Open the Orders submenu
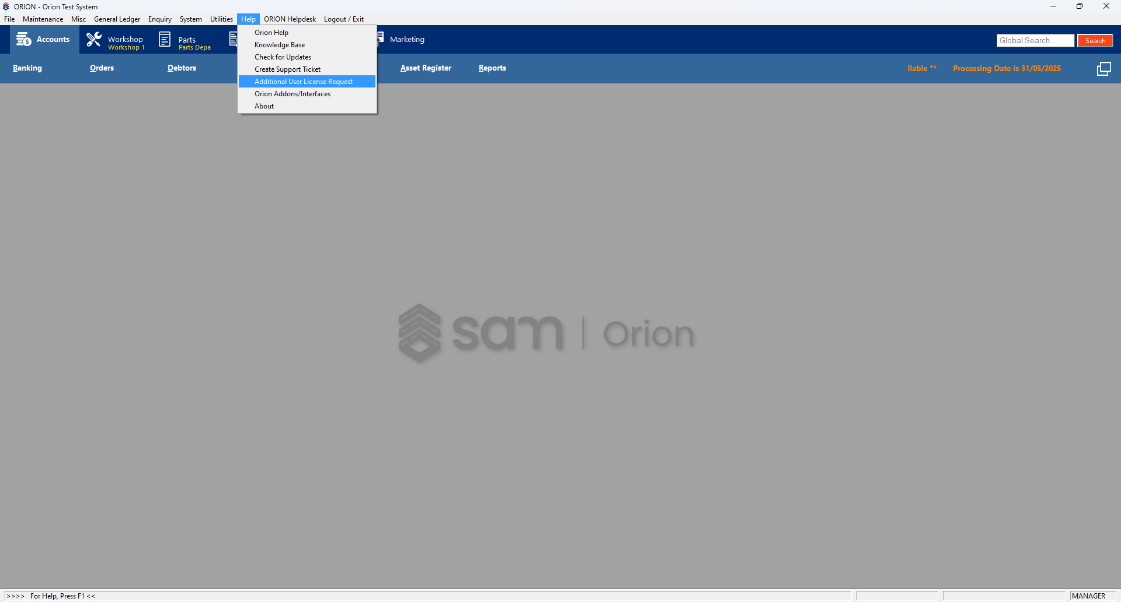 point(102,68)
